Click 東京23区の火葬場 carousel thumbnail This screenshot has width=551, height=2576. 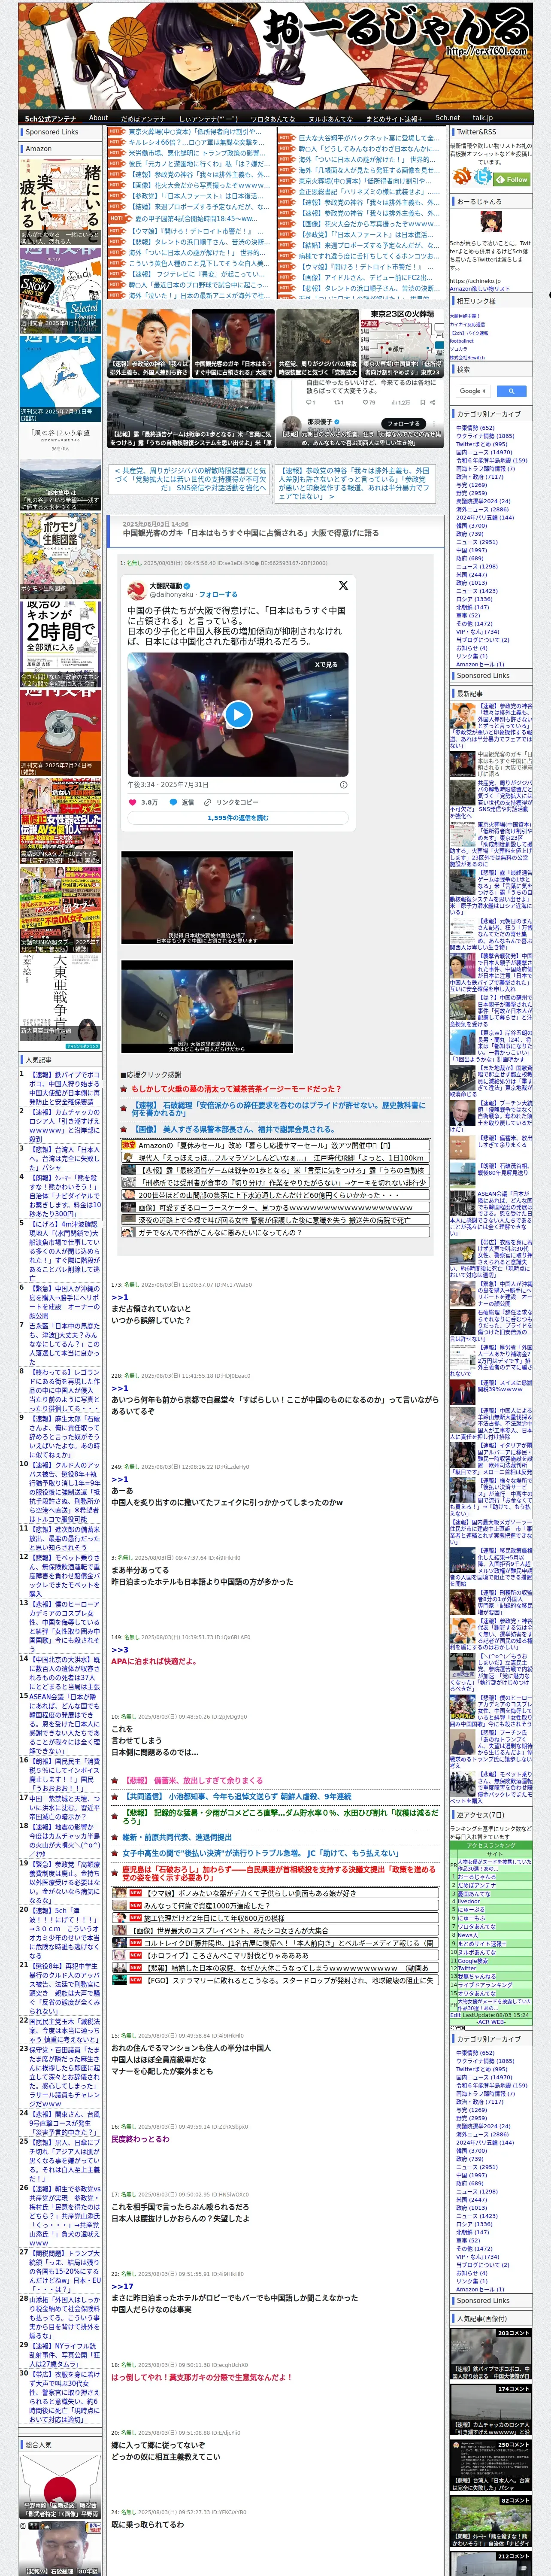(x=403, y=343)
